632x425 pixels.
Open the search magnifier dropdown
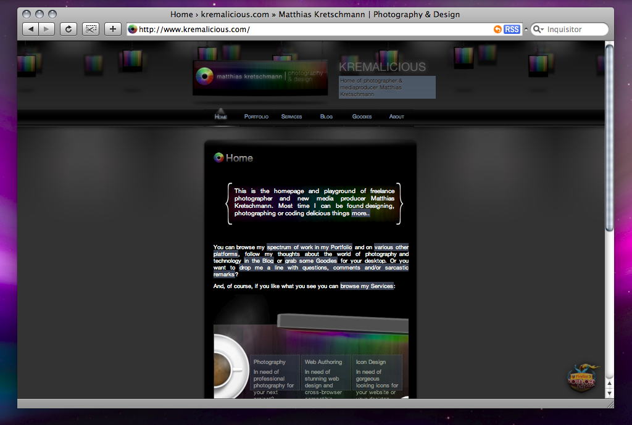[538, 29]
